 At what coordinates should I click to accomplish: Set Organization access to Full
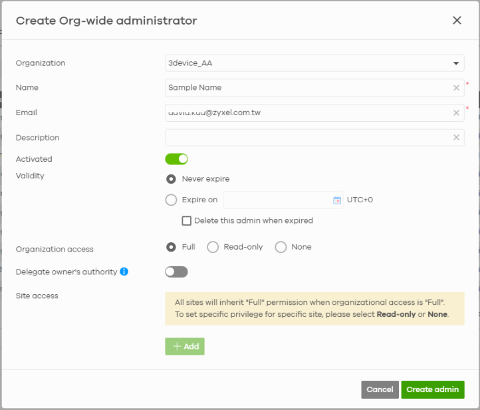tap(172, 247)
